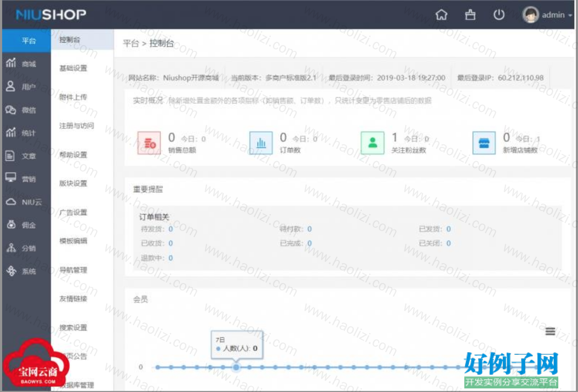Image resolution: width=578 pixels, height=392 pixels.
Task: Click the 最后登录IP address text
Action: click(x=500, y=78)
